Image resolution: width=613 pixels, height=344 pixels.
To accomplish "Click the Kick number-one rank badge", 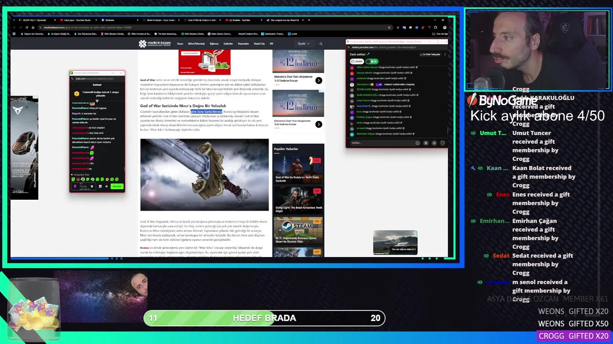I will point(77,94).
